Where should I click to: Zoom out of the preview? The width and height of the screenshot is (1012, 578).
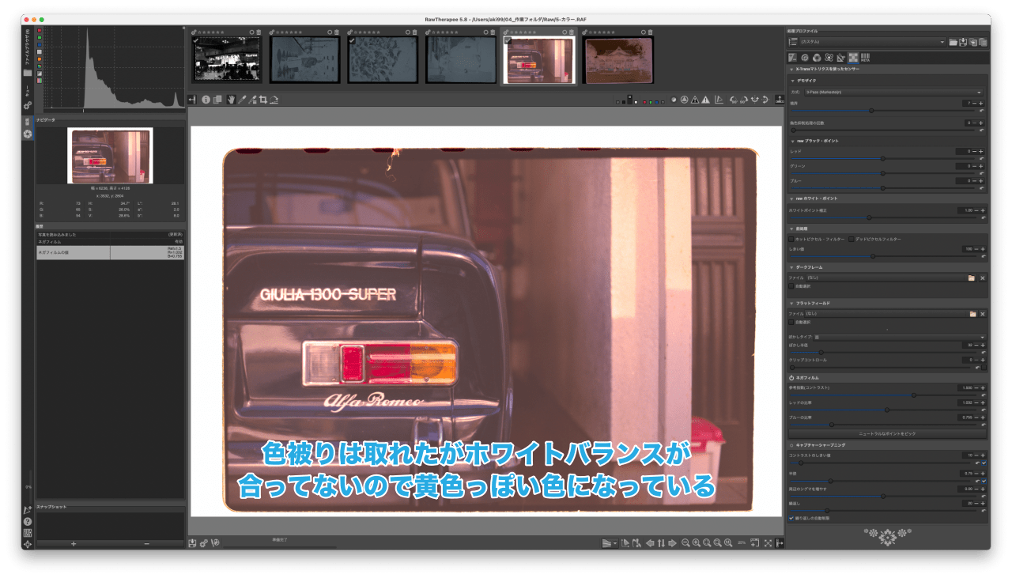[685, 543]
